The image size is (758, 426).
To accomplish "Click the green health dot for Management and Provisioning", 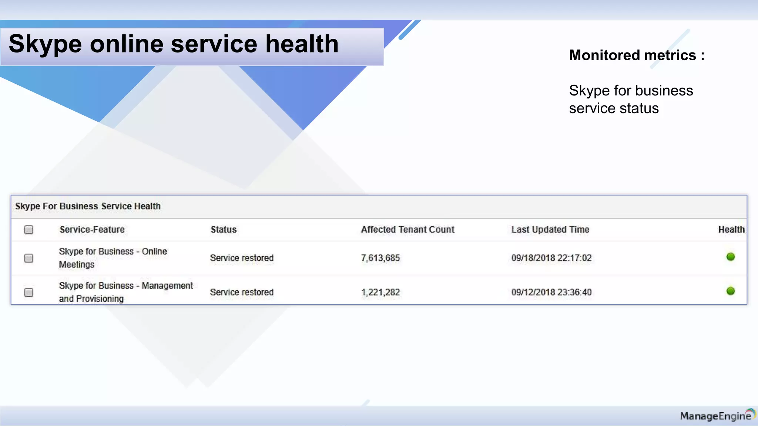I will pyautogui.click(x=731, y=291).
